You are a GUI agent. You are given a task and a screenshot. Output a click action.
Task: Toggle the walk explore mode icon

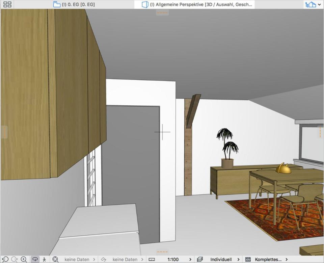(x=44, y=259)
